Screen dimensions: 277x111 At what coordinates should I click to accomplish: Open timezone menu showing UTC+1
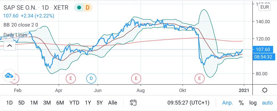[x=188, y=103]
